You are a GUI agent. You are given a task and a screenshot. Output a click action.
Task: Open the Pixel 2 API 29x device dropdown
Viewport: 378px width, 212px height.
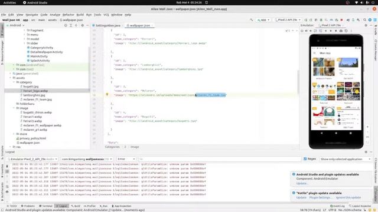pyautogui.click(x=288, y=20)
